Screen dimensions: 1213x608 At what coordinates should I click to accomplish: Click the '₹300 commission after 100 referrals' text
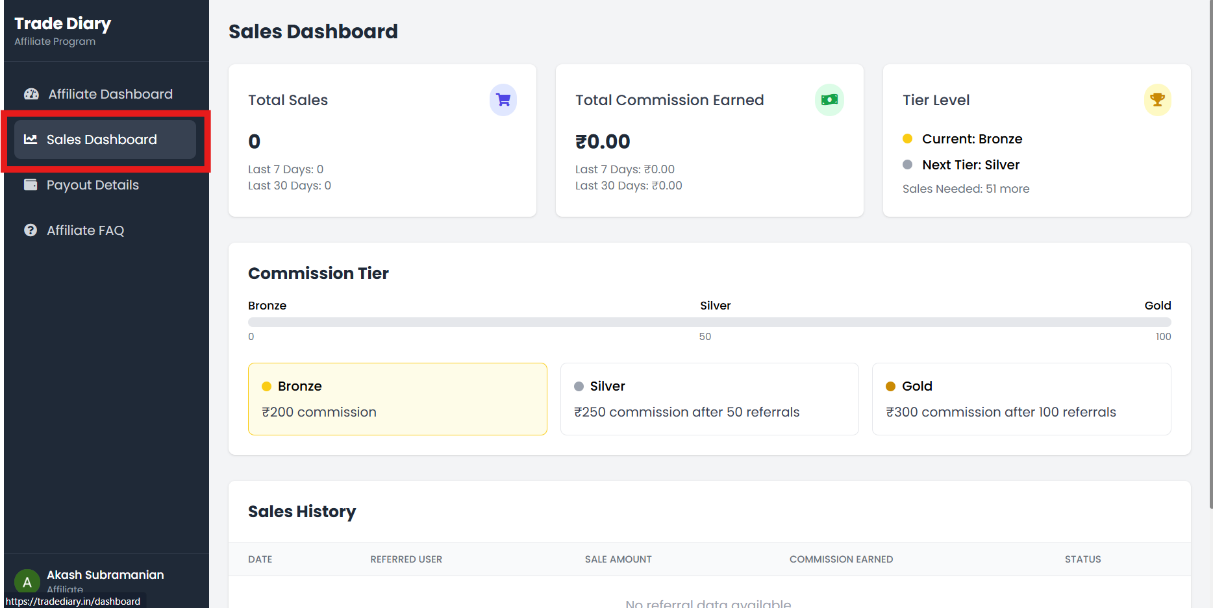click(1001, 412)
